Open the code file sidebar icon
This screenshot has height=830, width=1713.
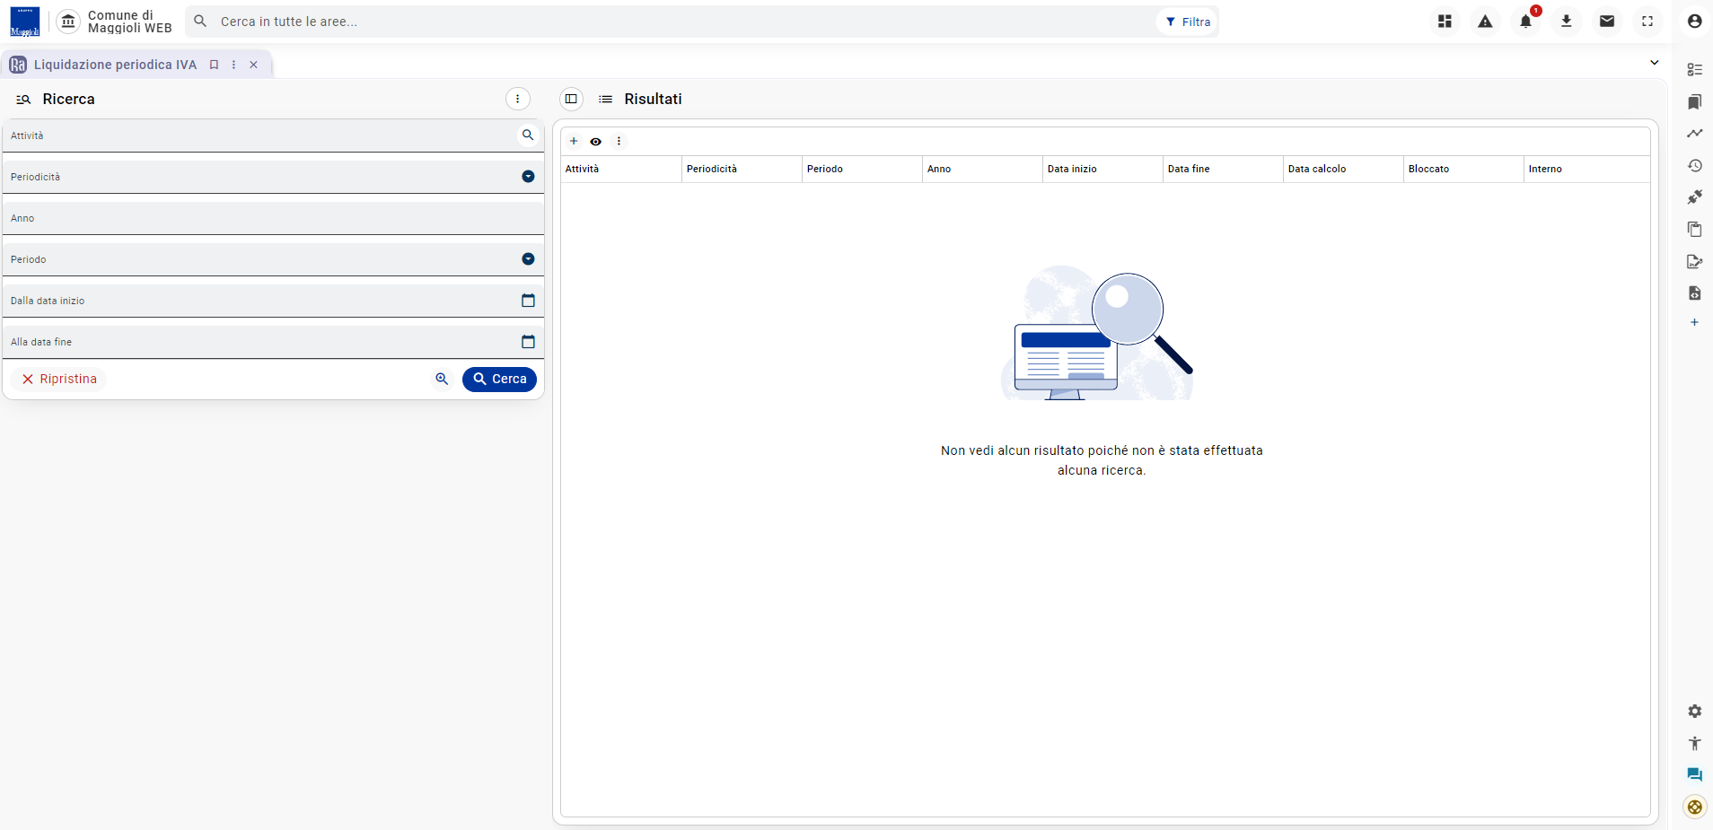click(1694, 293)
